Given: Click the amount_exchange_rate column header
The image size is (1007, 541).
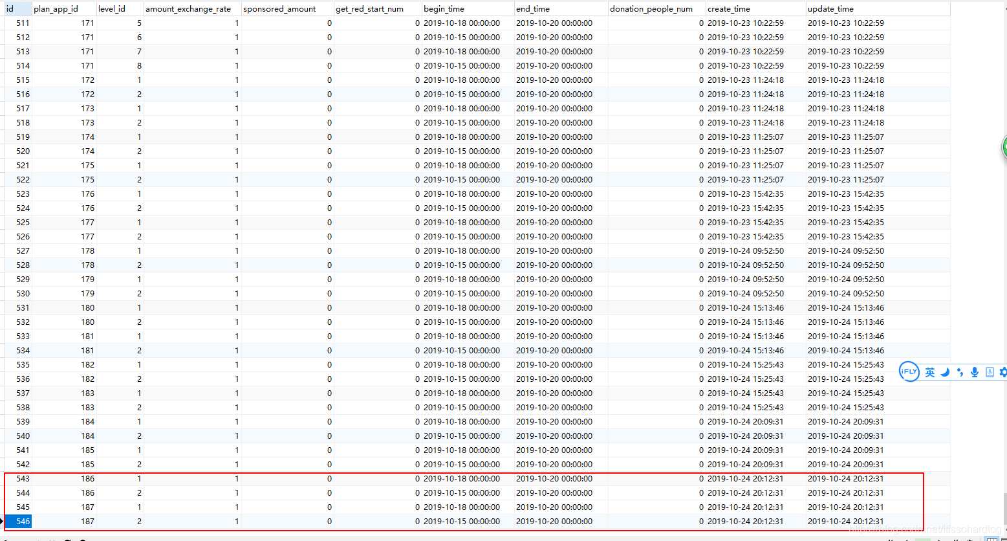Looking at the screenshot, I should tap(192, 9).
